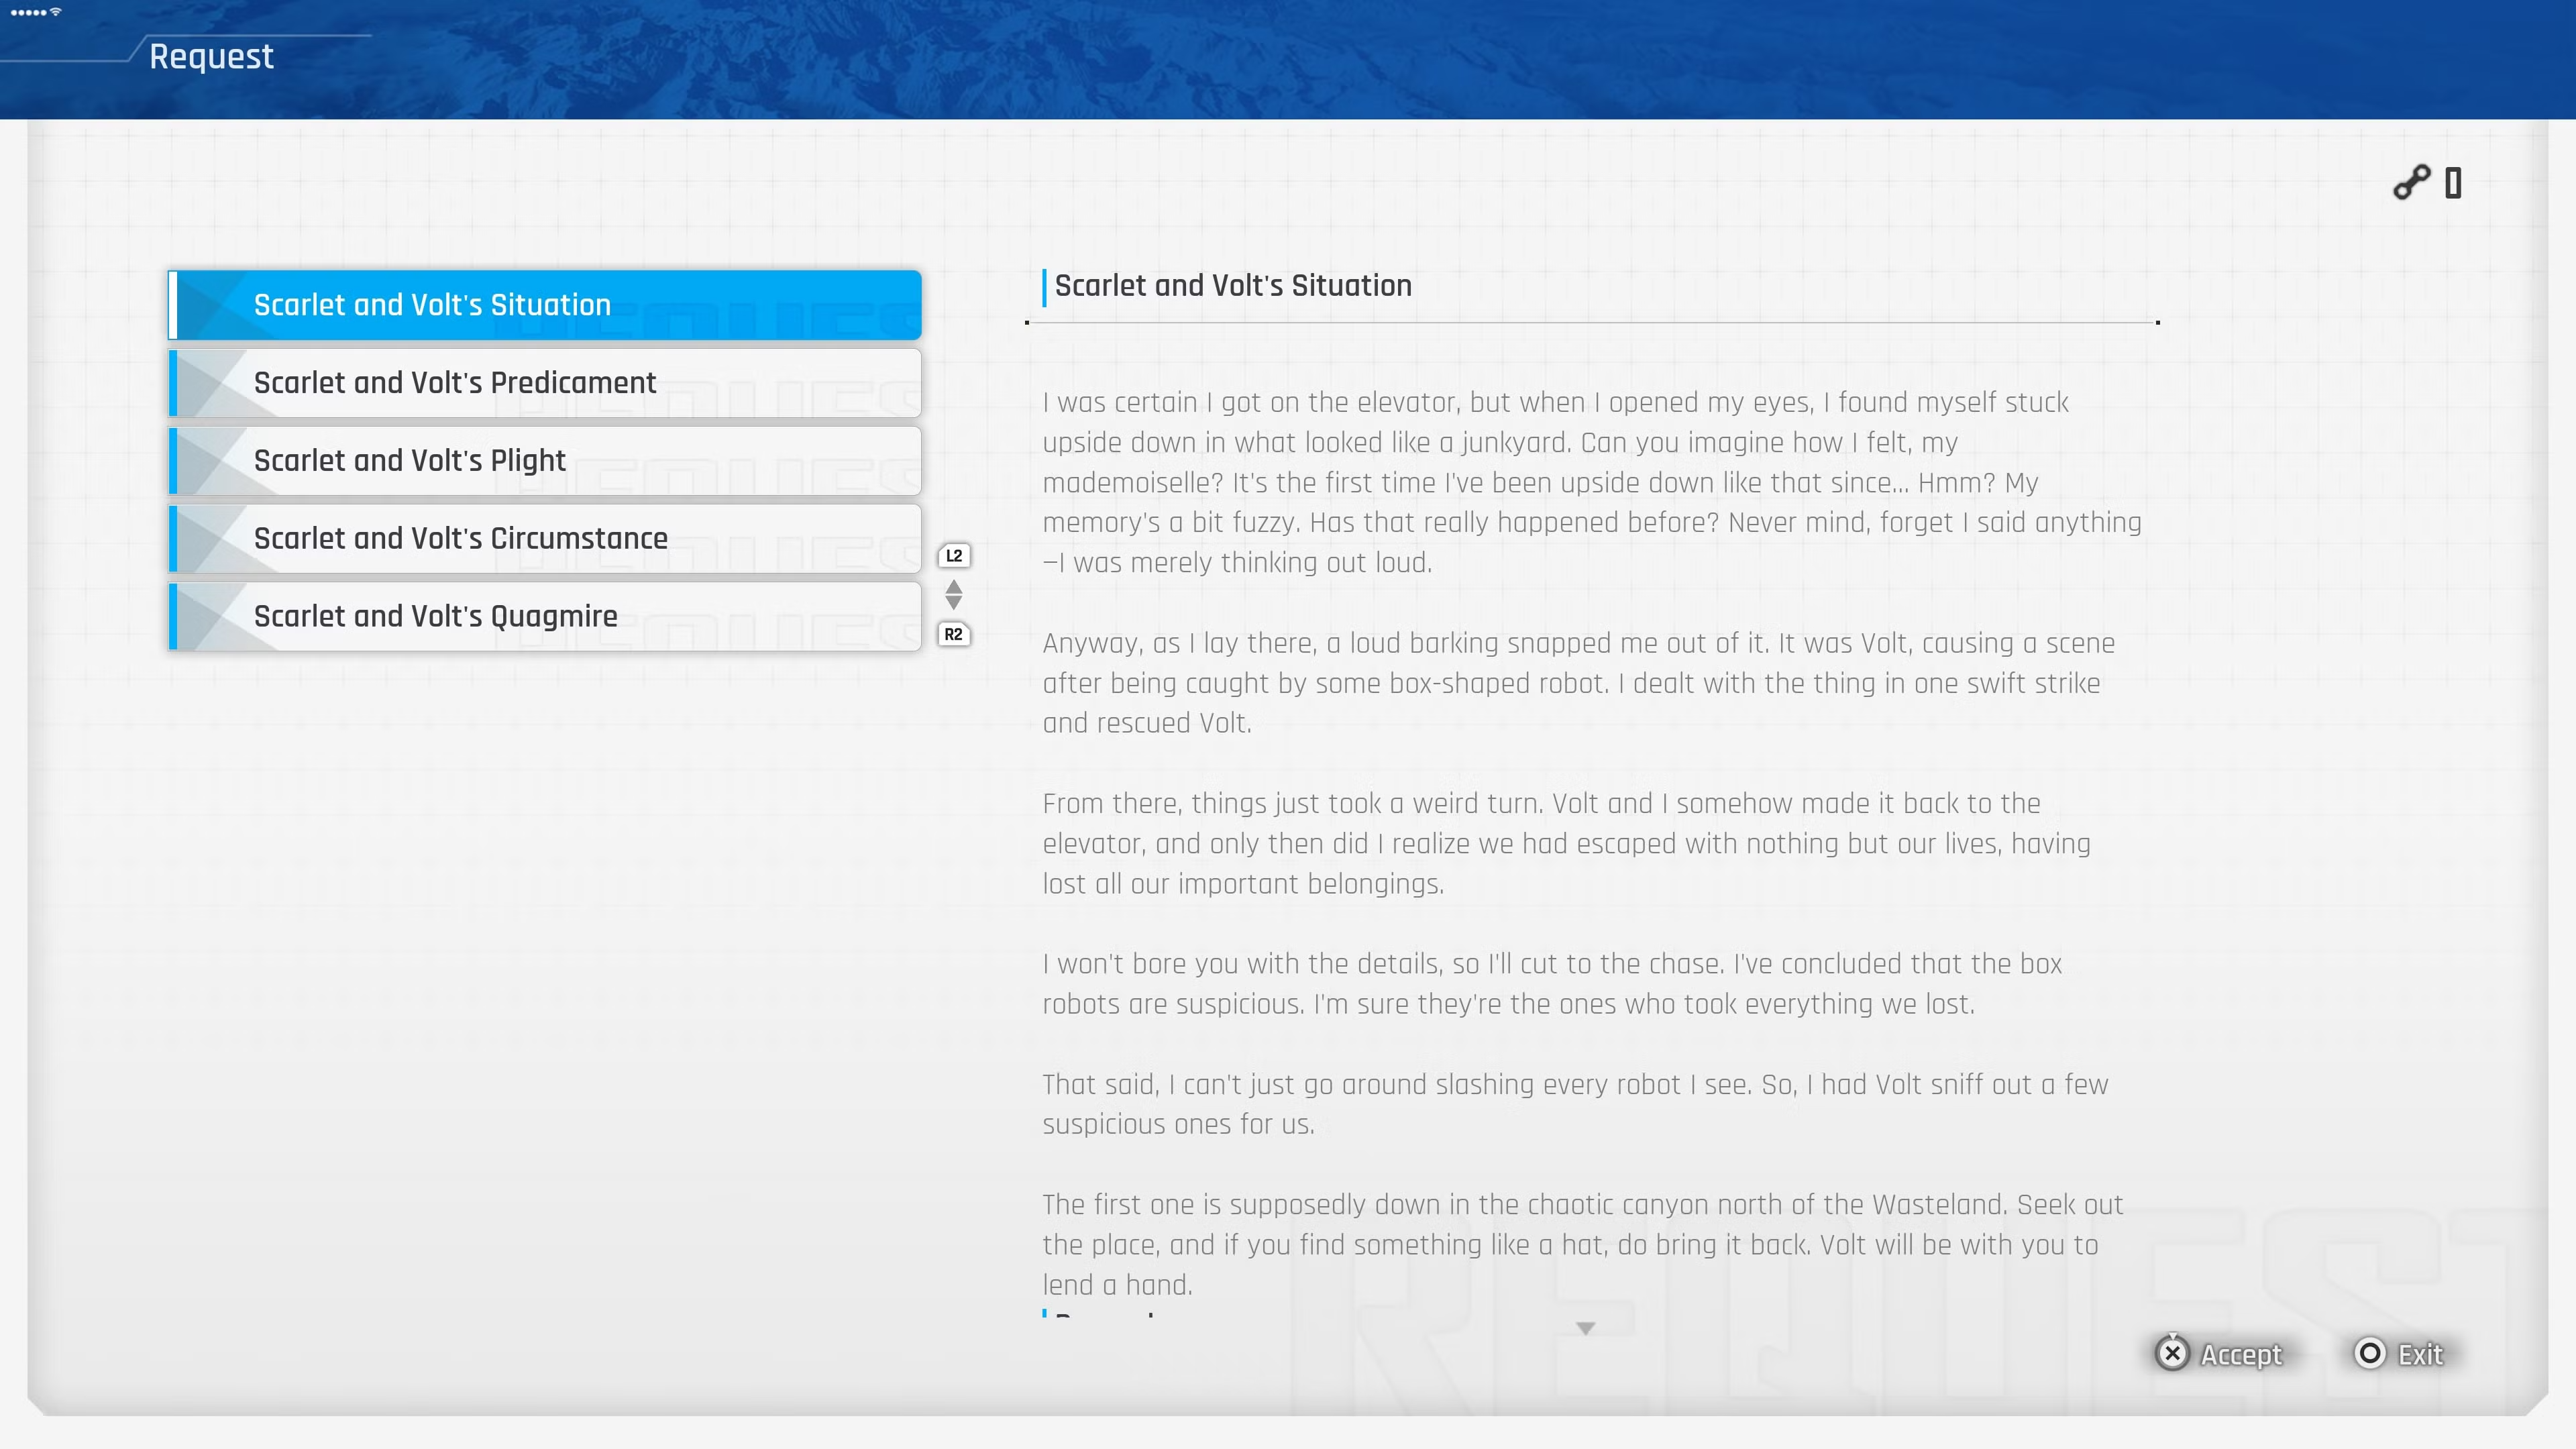Select the Scarlet and Volt's Plight request

(x=545, y=461)
